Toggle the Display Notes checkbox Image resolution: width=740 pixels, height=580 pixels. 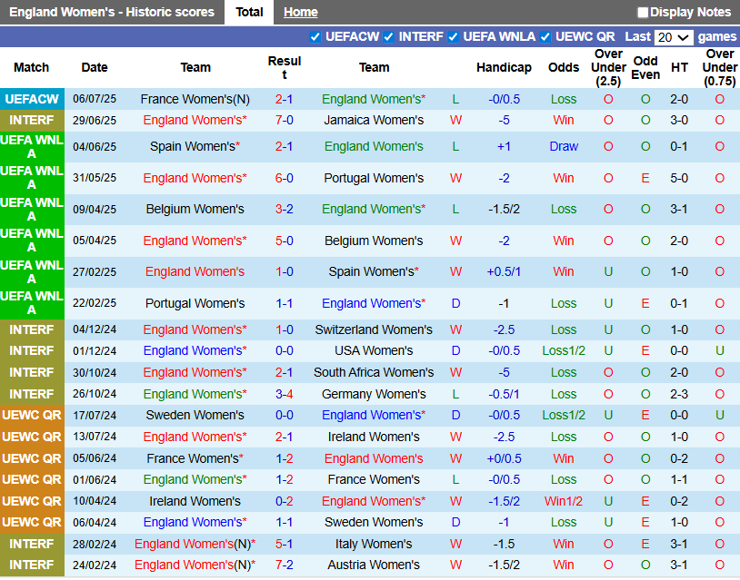click(x=643, y=12)
